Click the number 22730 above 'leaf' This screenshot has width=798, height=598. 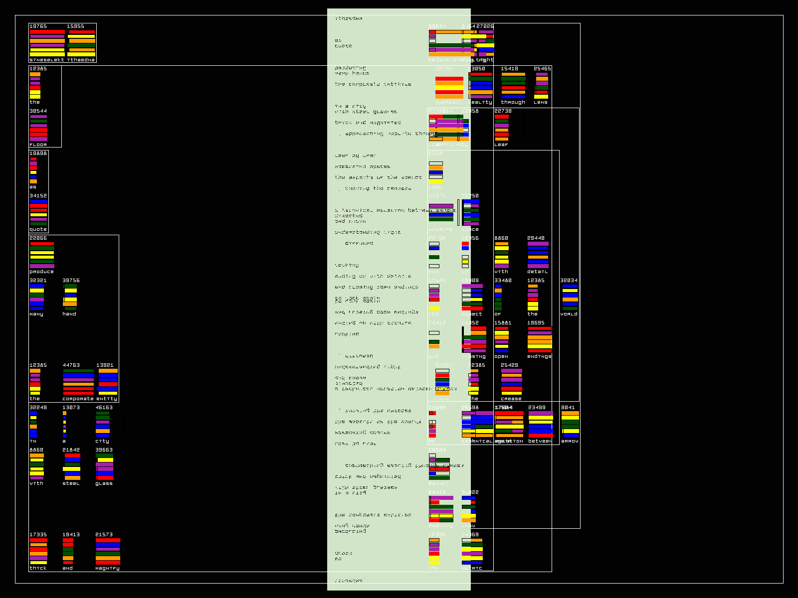pyautogui.click(x=503, y=111)
